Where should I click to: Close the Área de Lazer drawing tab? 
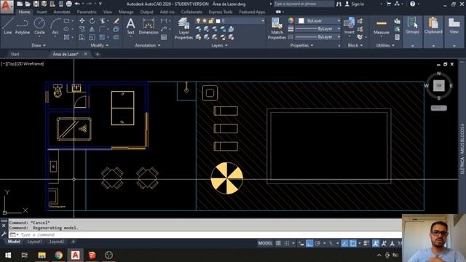pos(86,54)
